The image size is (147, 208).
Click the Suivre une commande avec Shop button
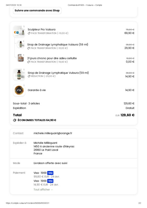pyautogui.click(x=37, y=10)
